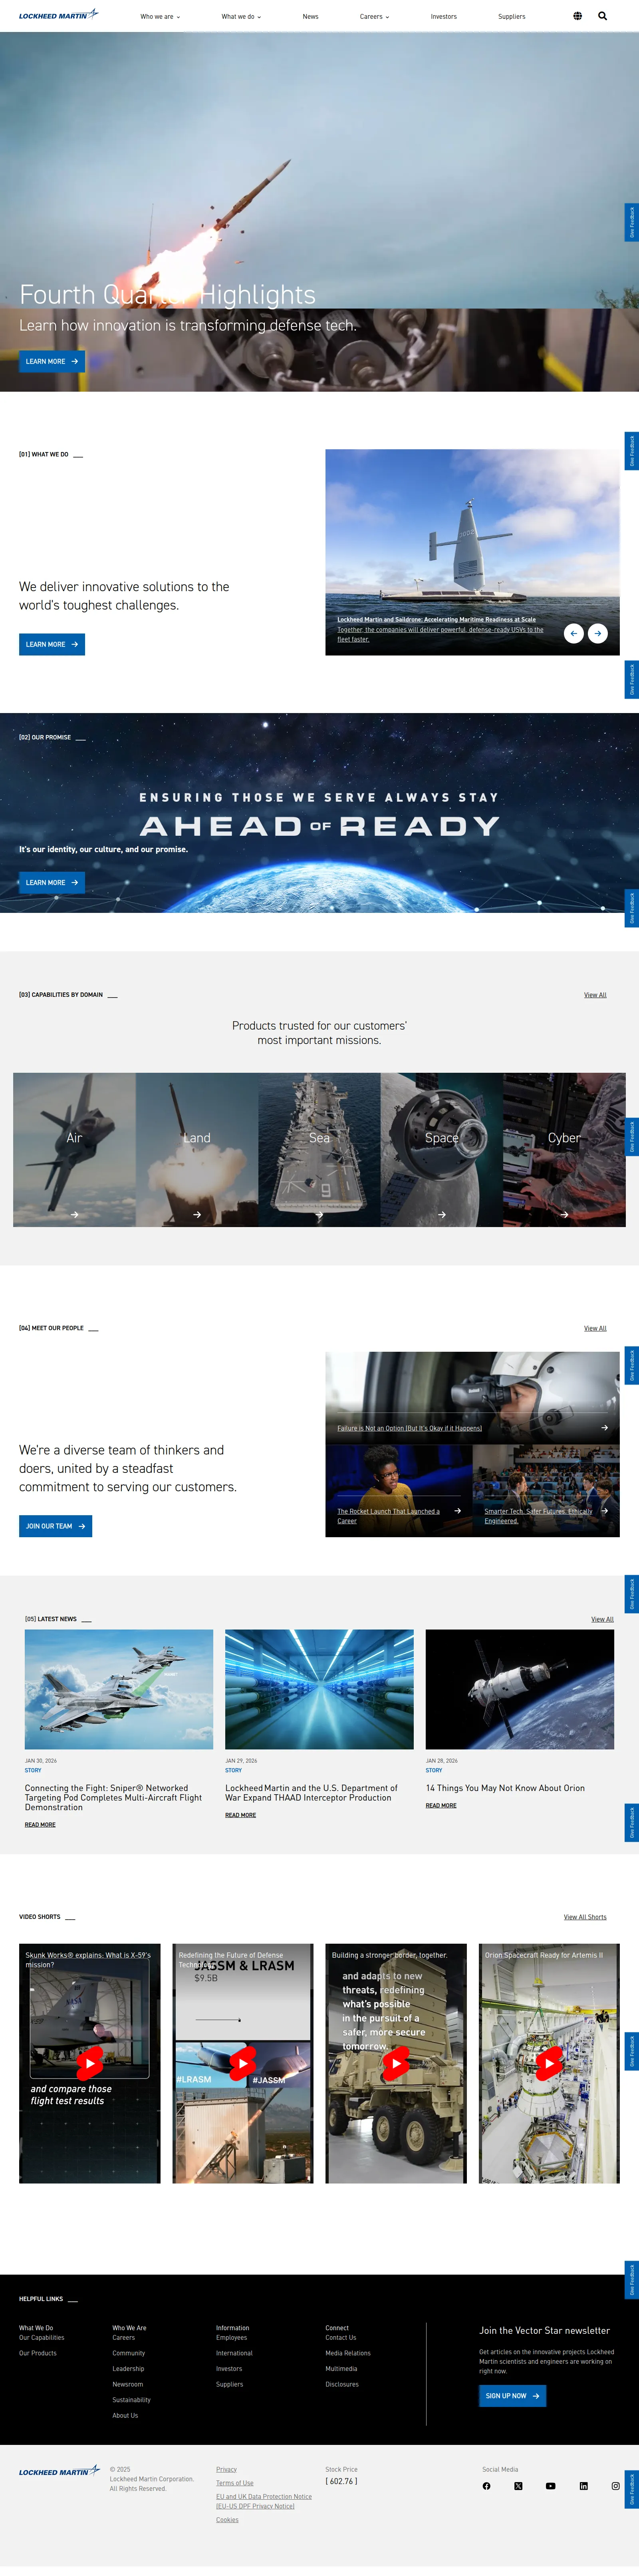
Task: Open X social media icon in footer
Action: pyautogui.click(x=518, y=2486)
